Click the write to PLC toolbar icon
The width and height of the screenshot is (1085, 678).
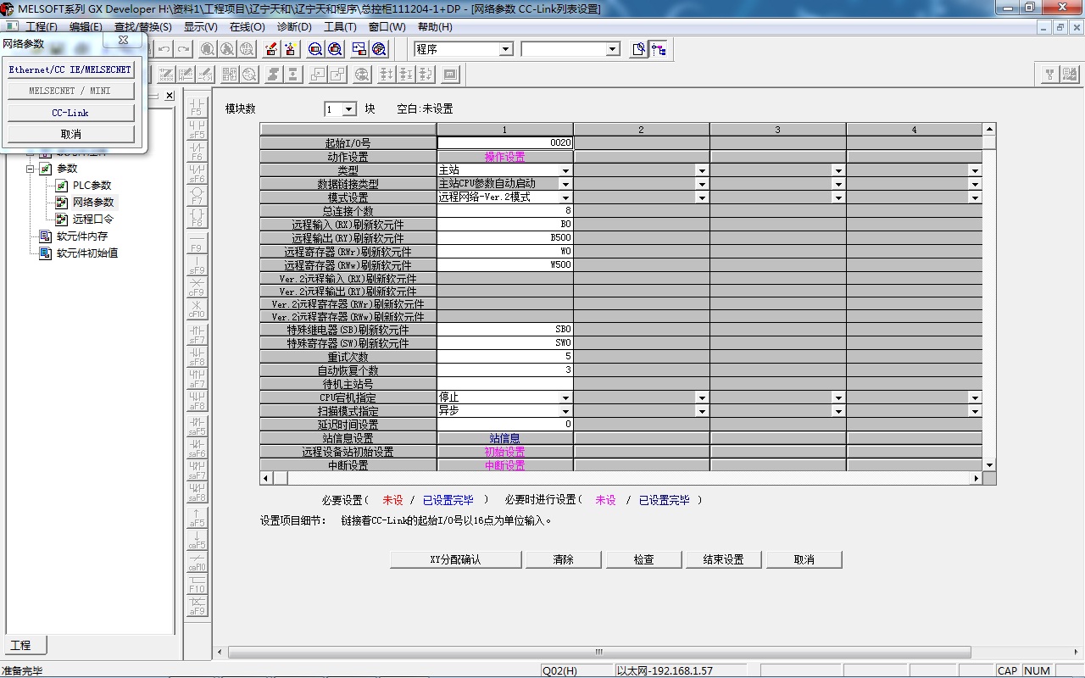(x=271, y=49)
